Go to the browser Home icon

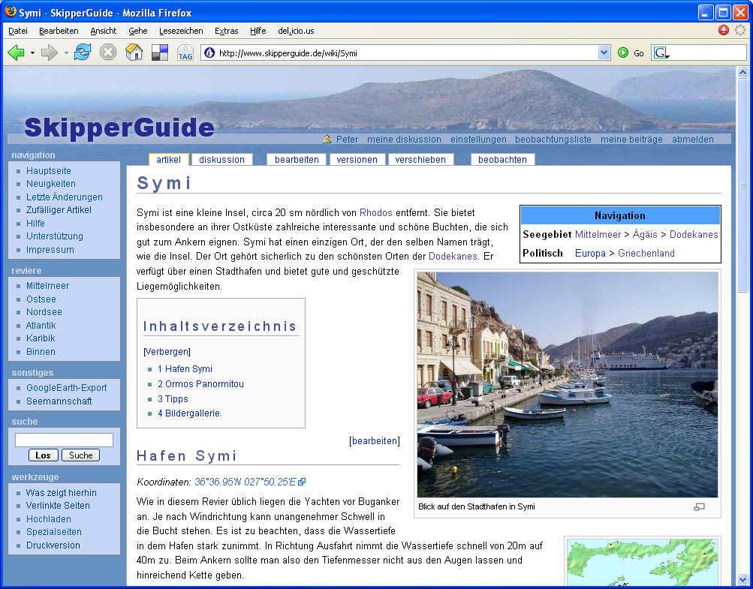(134, 53)
